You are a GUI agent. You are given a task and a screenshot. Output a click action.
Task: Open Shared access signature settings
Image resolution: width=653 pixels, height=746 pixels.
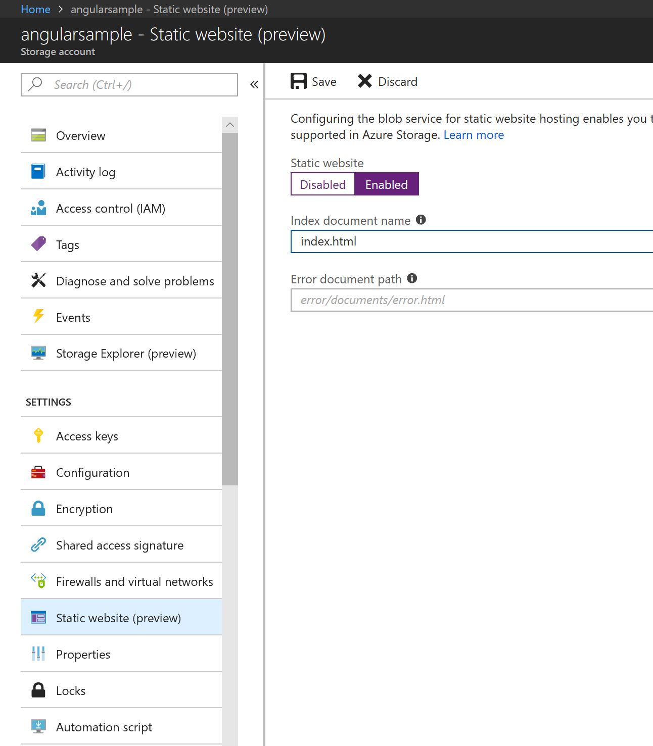(x=121, y=545)
